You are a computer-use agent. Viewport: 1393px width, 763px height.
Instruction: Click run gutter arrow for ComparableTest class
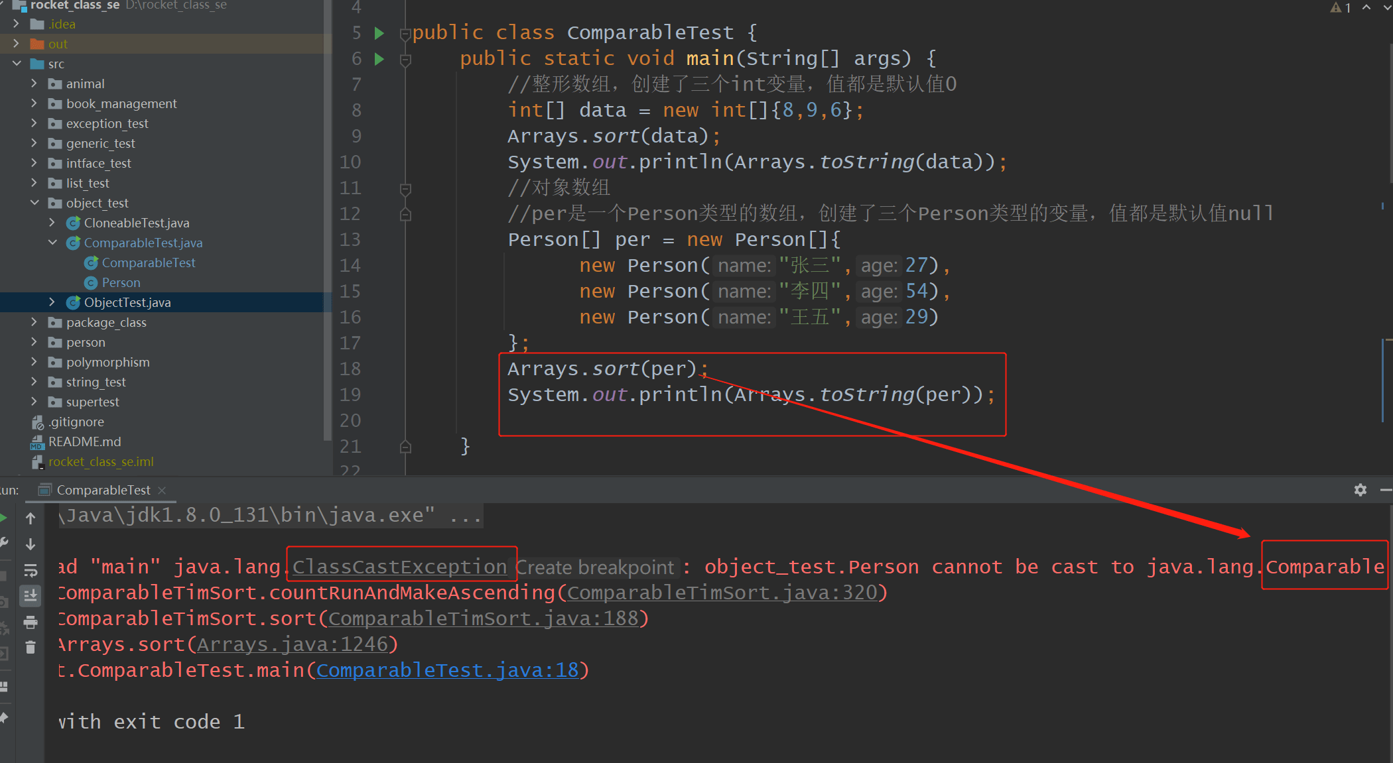(379, 33)
